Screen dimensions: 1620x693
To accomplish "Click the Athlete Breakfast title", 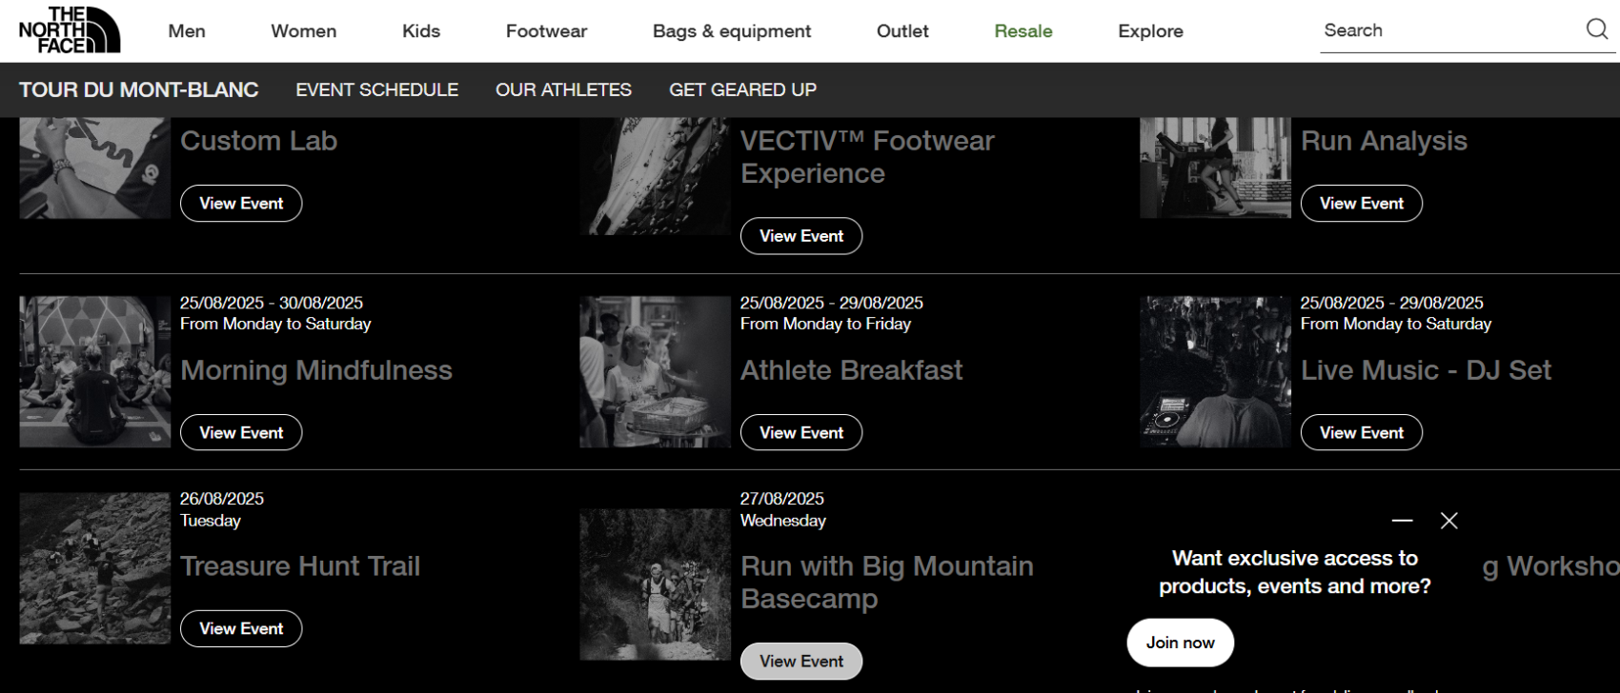I will pyautogui.click(x=852, y=370).
